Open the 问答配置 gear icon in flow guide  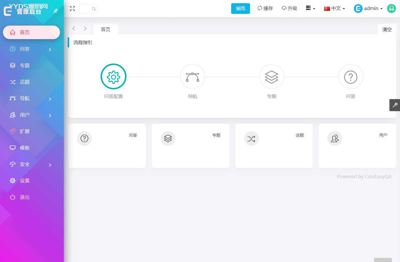113,76
